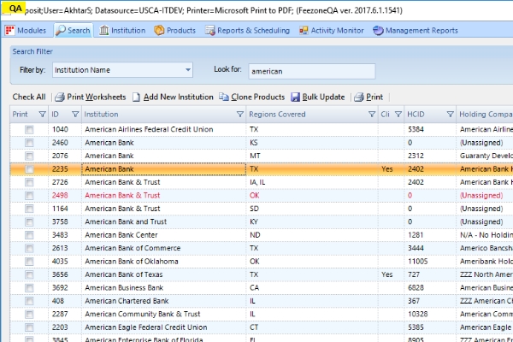513x342 pixels.
Task: Switch to the Modules tab
Action: click(x=26, y=31)
